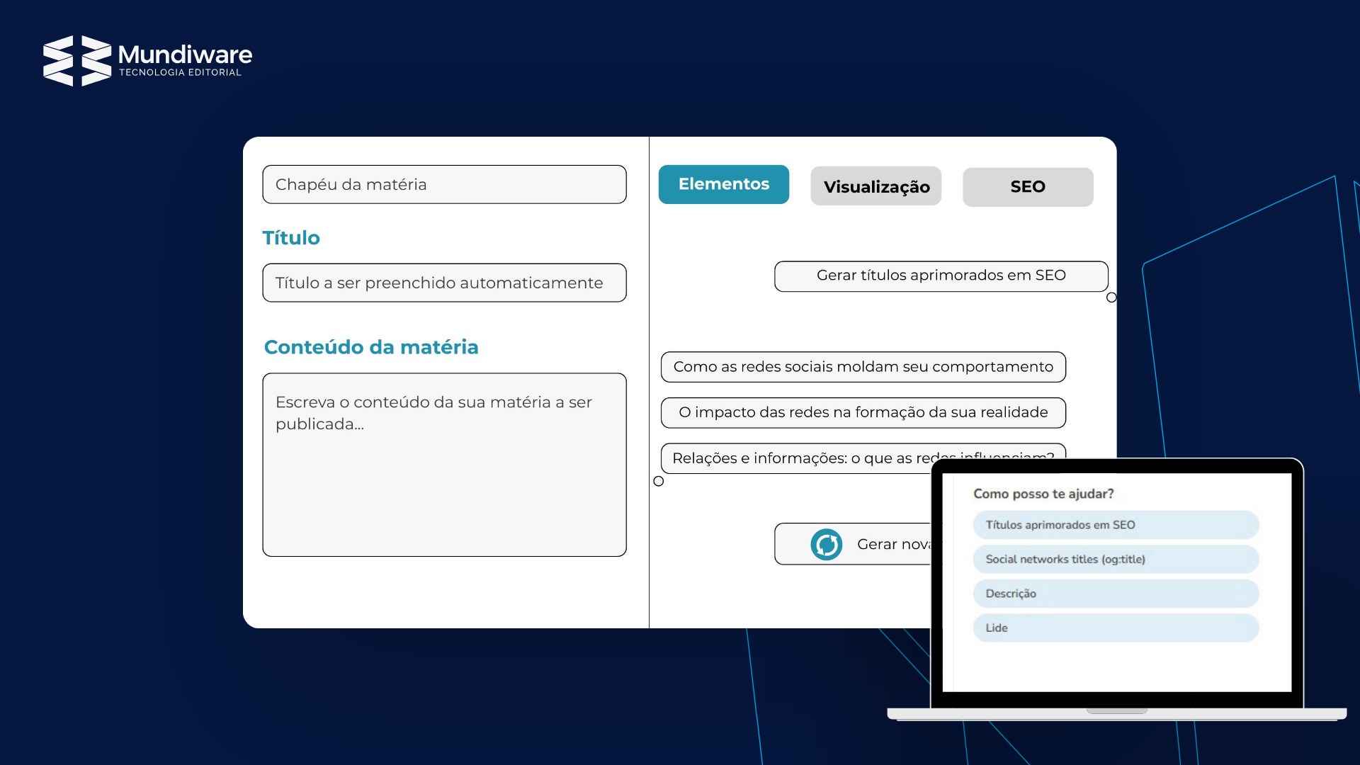Choose 'Títulos aprimorados em SEO' assistant option
This screenshot has height=765, width=1360.
coord(1116,525)
